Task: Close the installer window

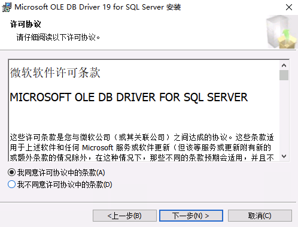Action: pos(289,7)
